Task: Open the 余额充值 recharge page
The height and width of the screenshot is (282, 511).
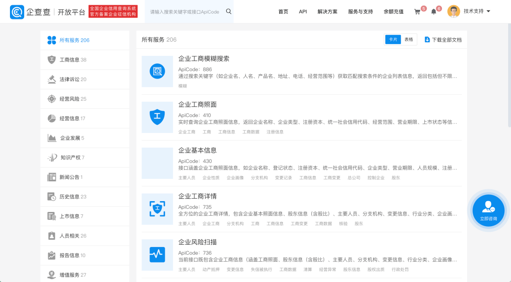Action: pos(394,11)
